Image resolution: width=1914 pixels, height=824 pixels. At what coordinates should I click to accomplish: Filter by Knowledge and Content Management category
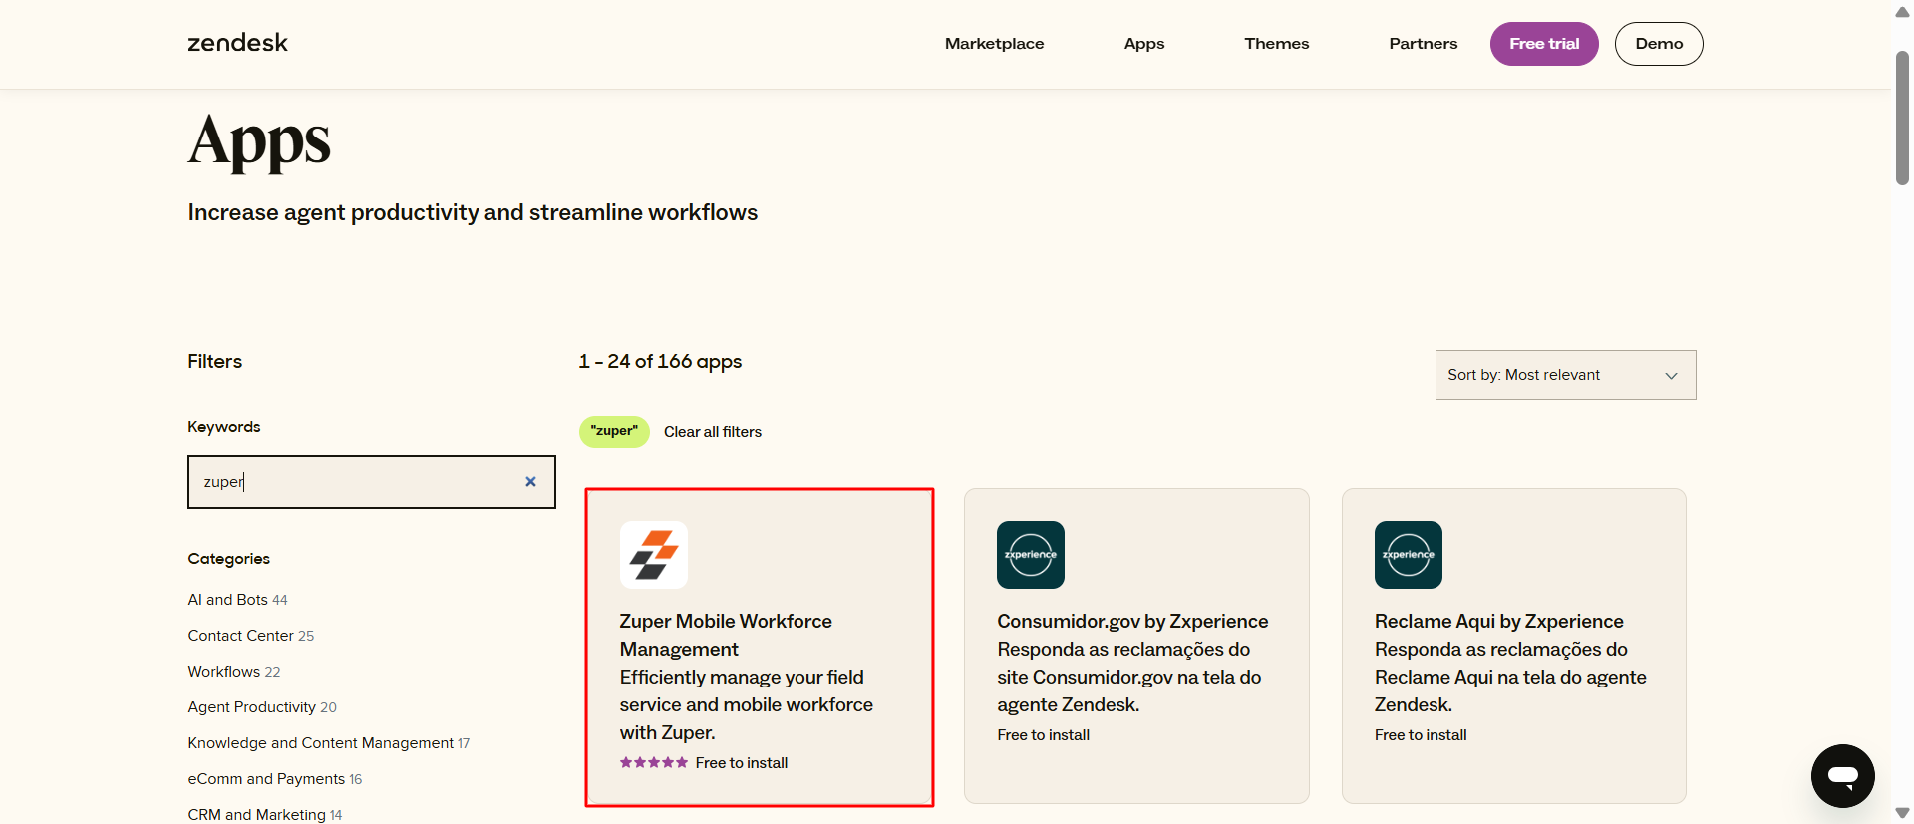[329, 743]
